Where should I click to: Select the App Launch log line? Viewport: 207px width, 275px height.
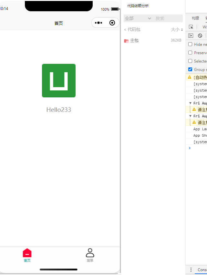[x=200, y=129]
